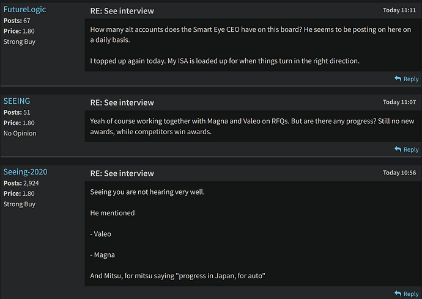The width and height of the screenshot is (422, 299).
Task: Click the post text about Magna and Valeo RFQs
Action: (253, 126)
